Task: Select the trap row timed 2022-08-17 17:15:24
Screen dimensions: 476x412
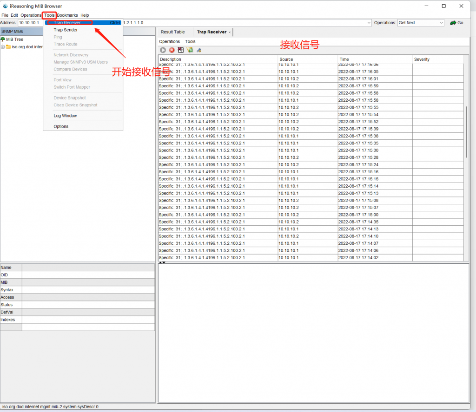Action: coord(311,165)
